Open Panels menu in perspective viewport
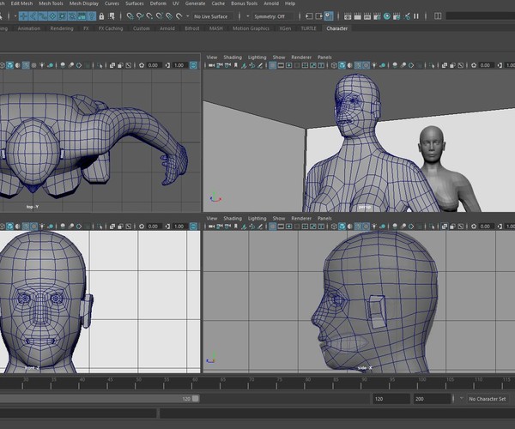This screenshot has height=429, width=515. [x=324, y=57]
